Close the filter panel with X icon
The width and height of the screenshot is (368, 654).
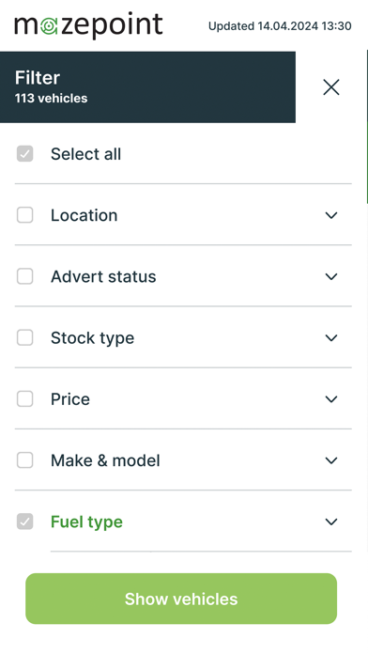(x=331, y=87)
